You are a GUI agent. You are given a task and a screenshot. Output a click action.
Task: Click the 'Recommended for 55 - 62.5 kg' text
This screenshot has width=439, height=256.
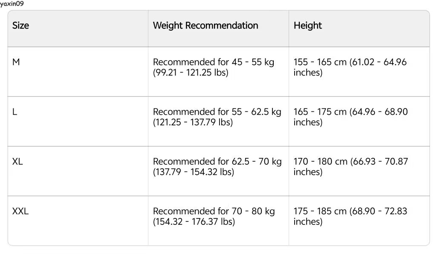point(217,112)
